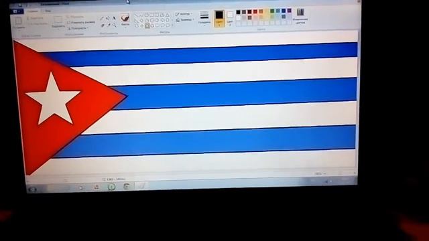Screen dimensions: 429x241
Task: Choose the Cloud callout shape
Action: point(168,25)
